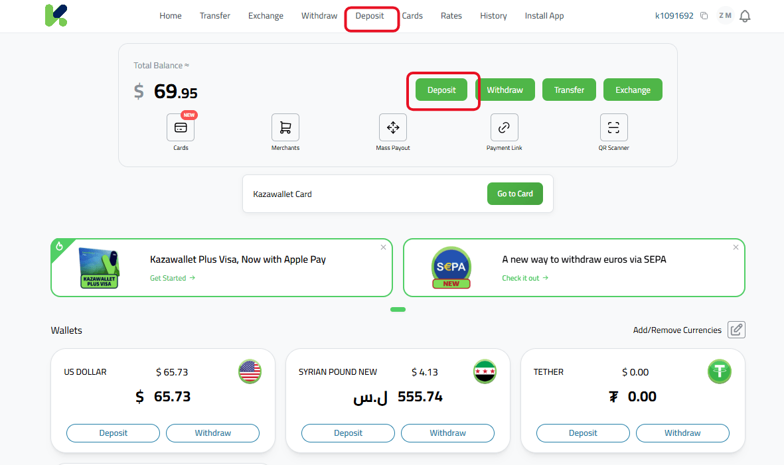Screen dimensions: 784x465
Task: Deposit into the US Dollar wallet
Action: coord(113,433)
